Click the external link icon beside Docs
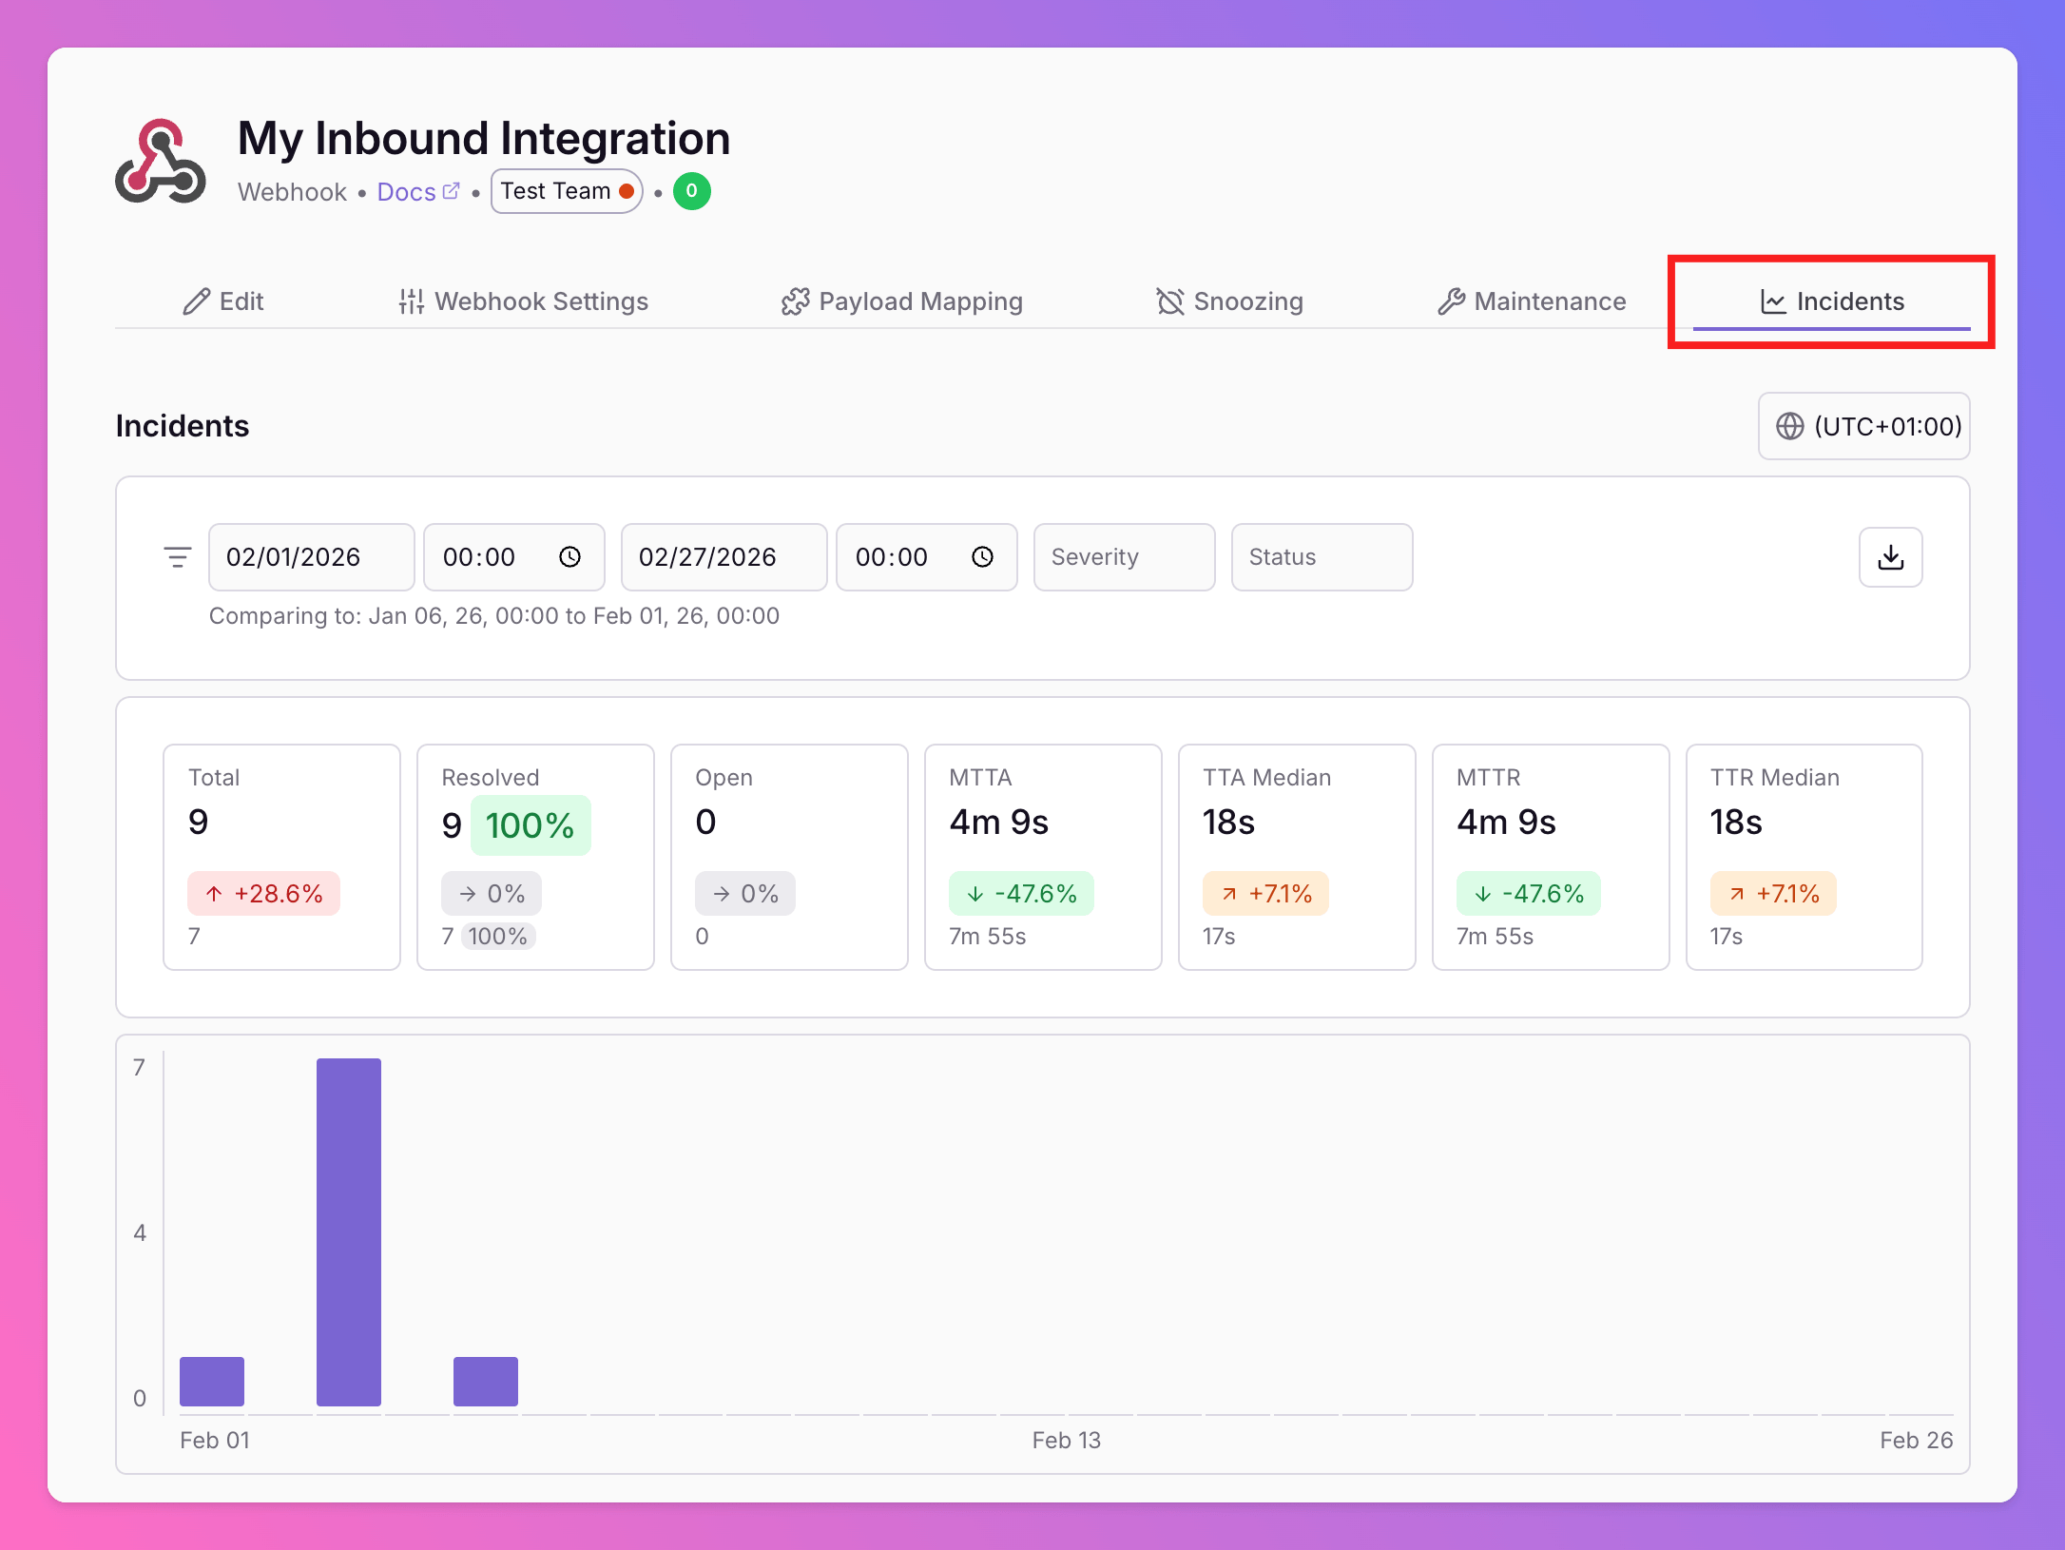Screen dimensions: 2065x1550 click(452, 191)
